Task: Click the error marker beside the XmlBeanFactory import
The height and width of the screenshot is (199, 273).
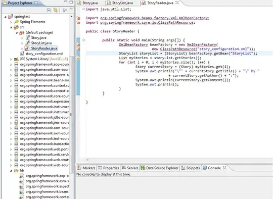Action: pos(78,18)
